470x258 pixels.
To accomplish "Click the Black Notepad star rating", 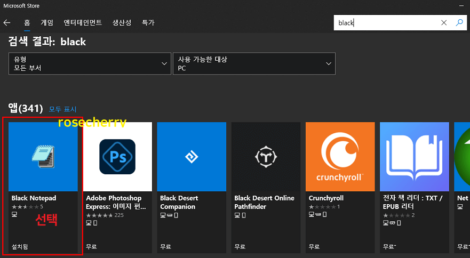I will pos(27,207).
